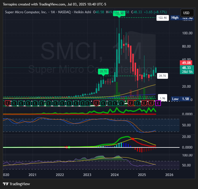Click the lone red earnings marker in early 2023
Image resolution: width=198 pixels, height=189 pixels.
(96, 103)
